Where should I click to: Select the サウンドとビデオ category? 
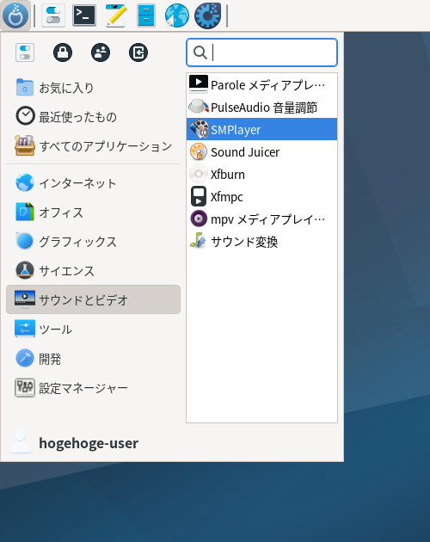coord(94,299)
